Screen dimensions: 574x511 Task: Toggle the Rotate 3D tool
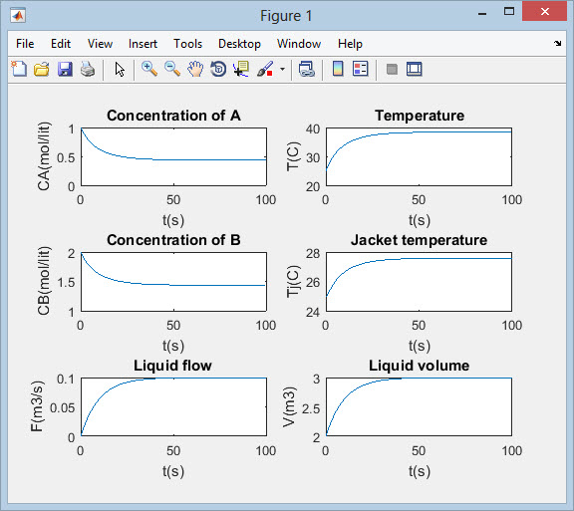point(218,69)
